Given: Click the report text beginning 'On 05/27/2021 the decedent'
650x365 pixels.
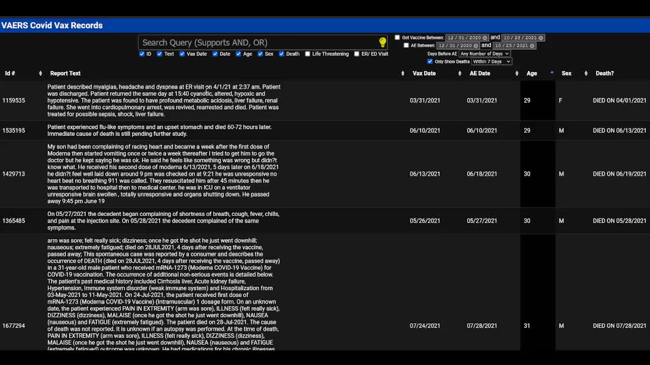Looking at the screenshot, I should 163,221.
